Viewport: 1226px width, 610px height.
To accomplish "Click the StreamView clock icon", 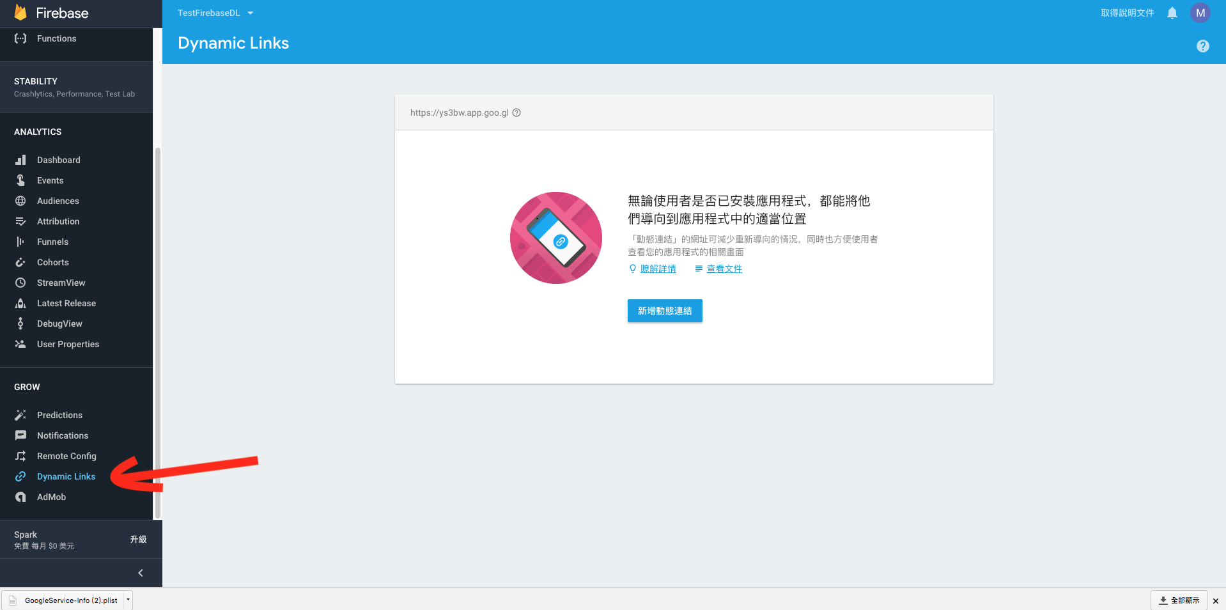I will [x=20, y=283].
